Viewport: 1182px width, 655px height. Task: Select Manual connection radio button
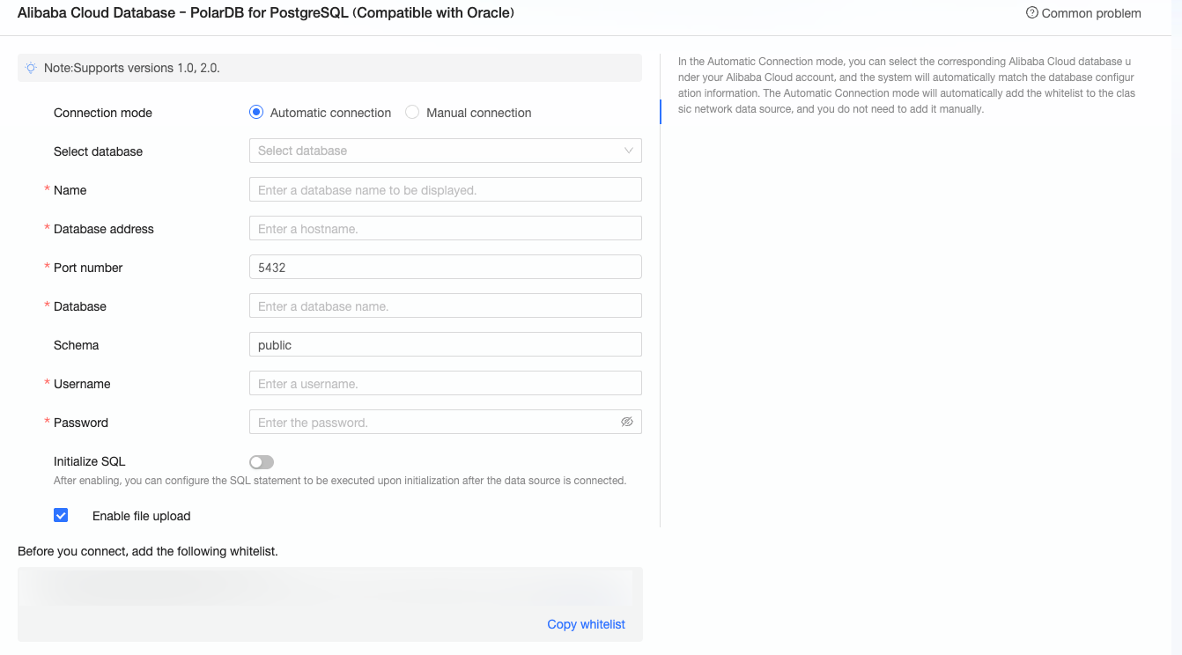(412, 112)
